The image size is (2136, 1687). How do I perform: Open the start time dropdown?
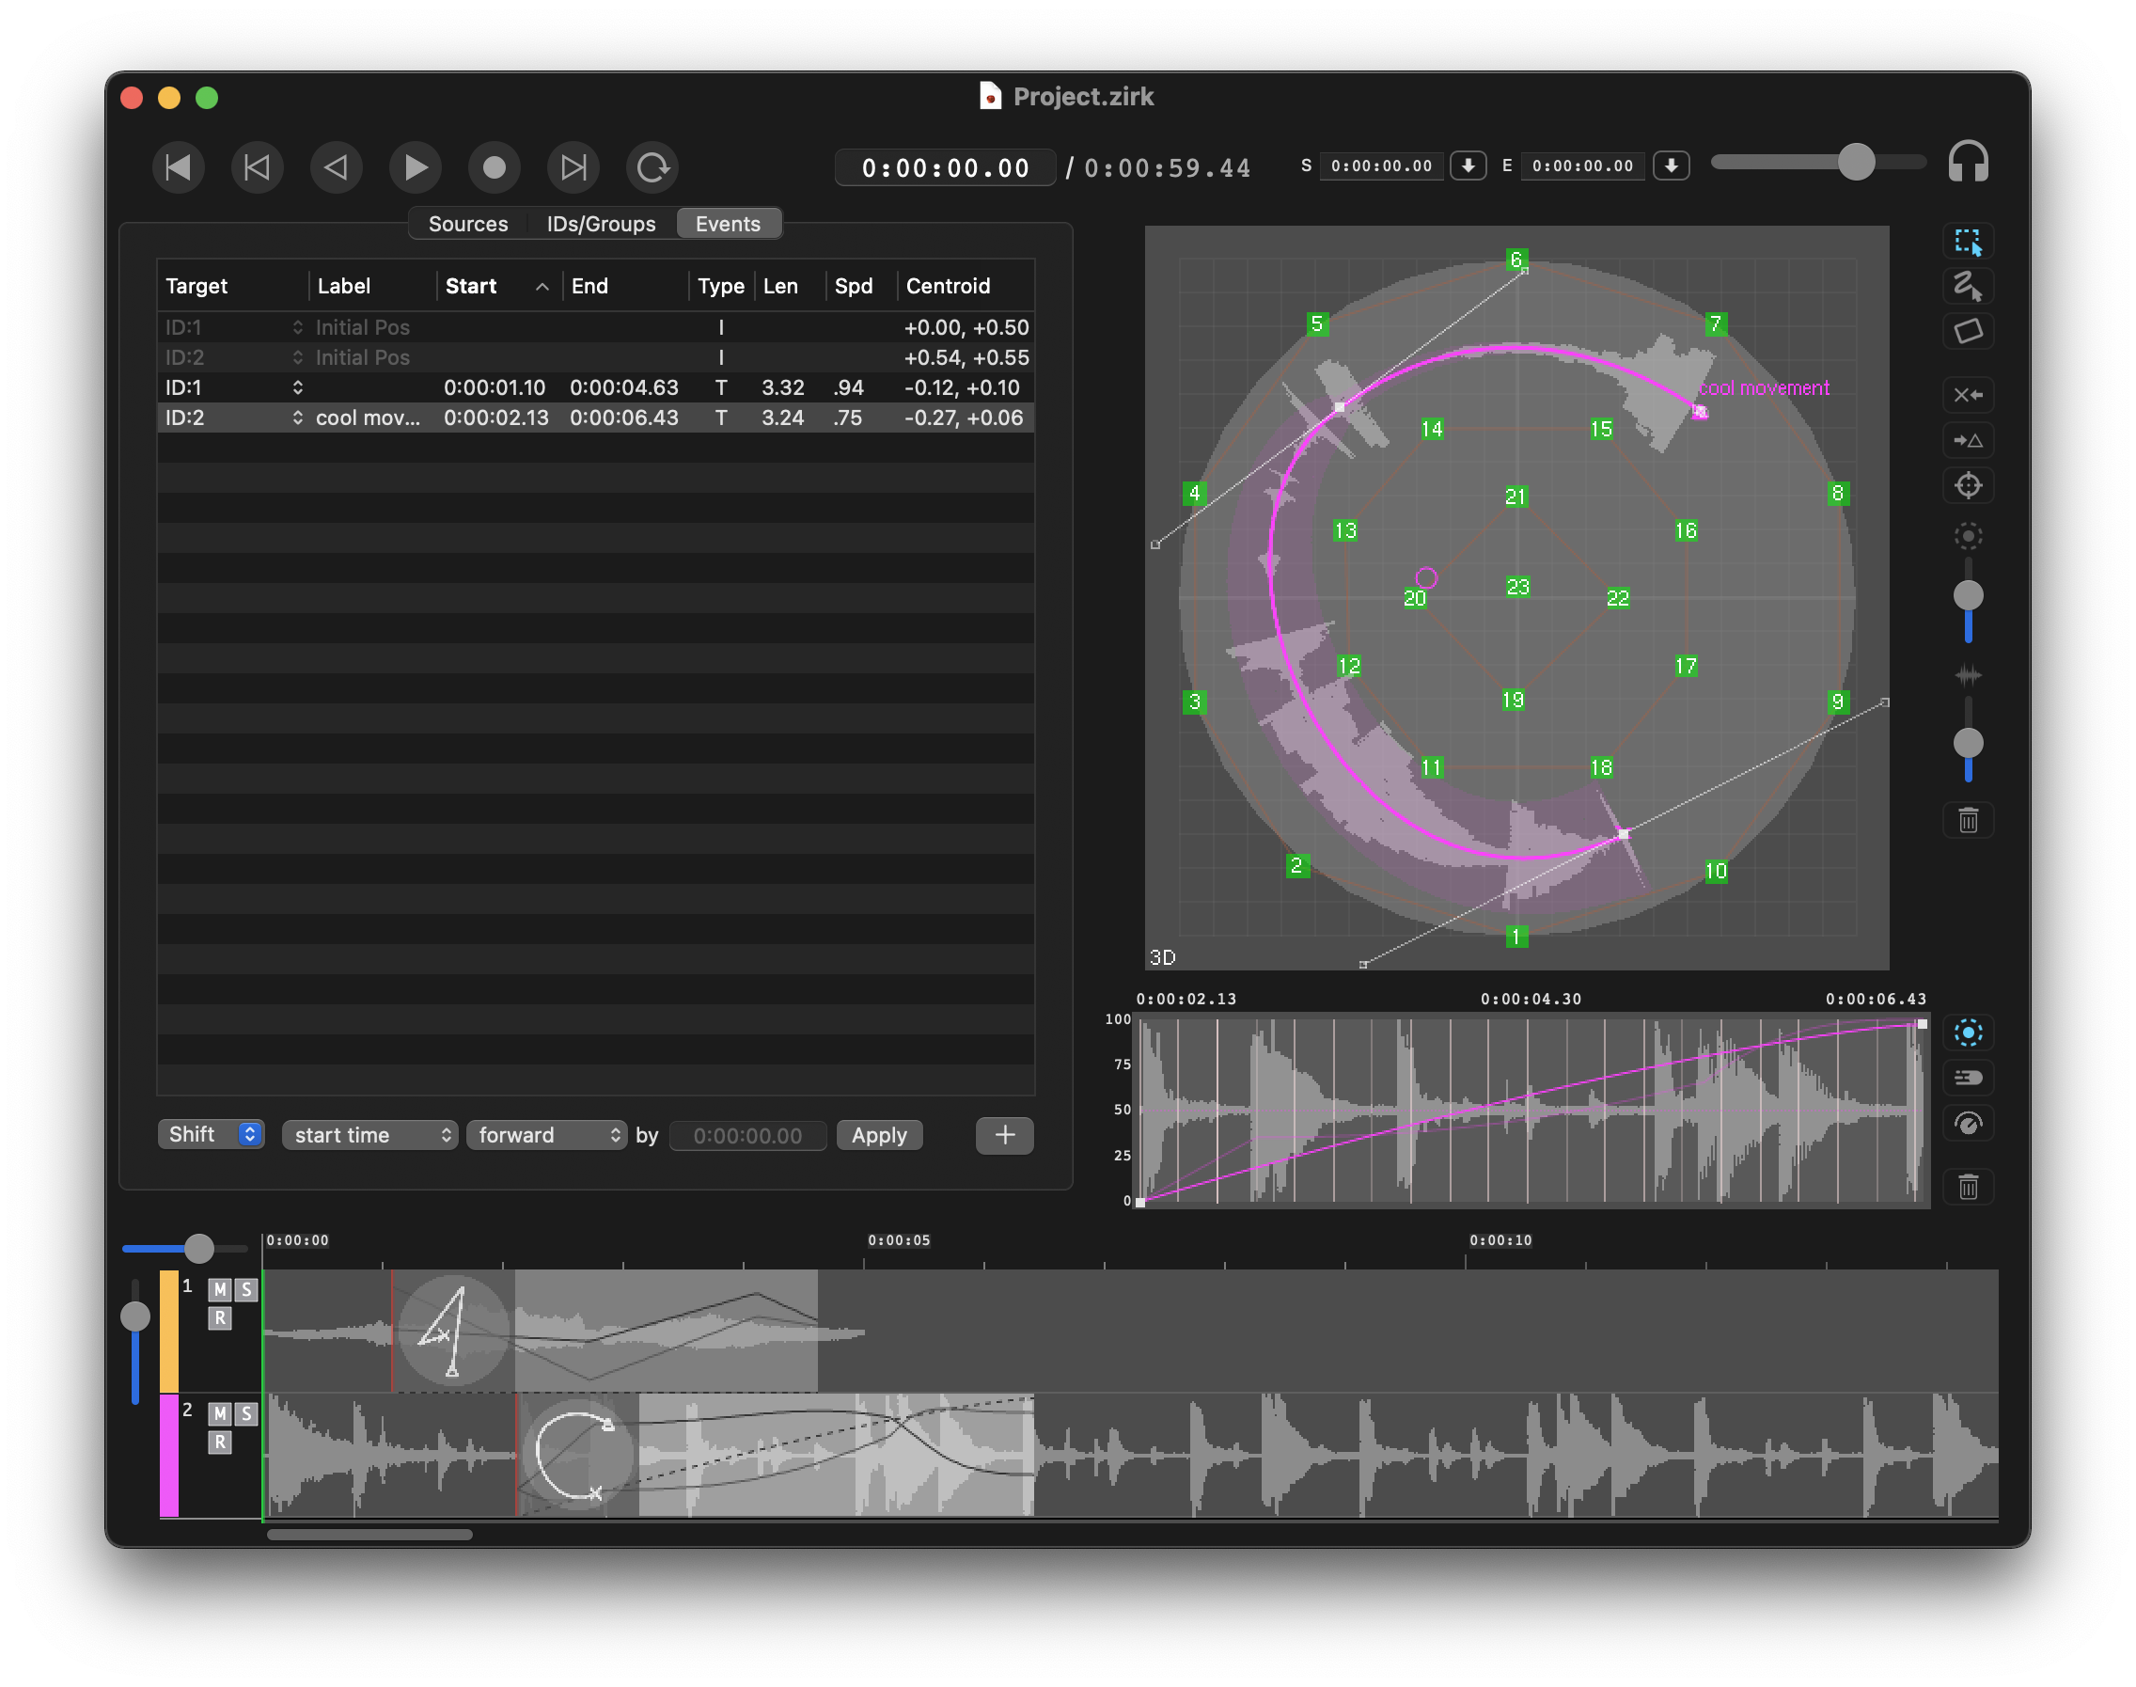pos(370,1136)
